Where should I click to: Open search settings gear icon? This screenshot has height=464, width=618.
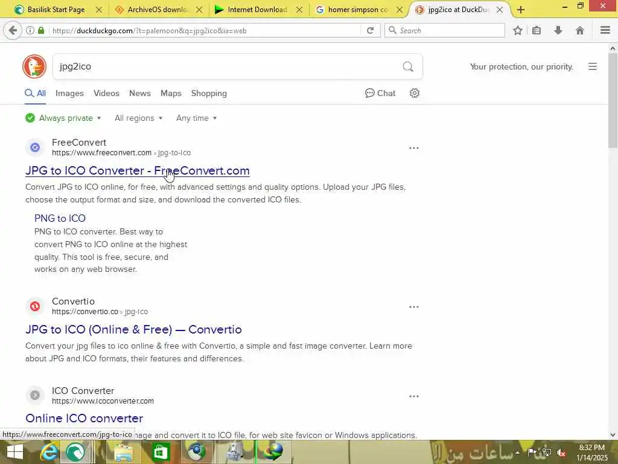pyautogui.click(x=414, y=93)
